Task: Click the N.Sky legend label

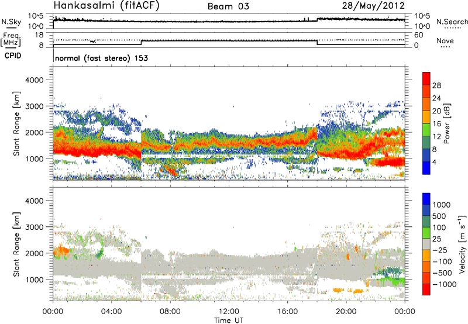Action: coord(11,22)
